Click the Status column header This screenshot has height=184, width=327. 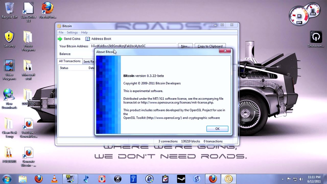[64, 68]
